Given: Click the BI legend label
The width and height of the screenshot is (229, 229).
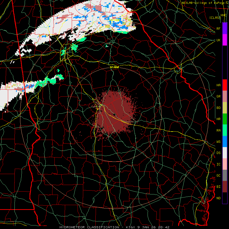Looking at the screenshot, I should (218, 187).
